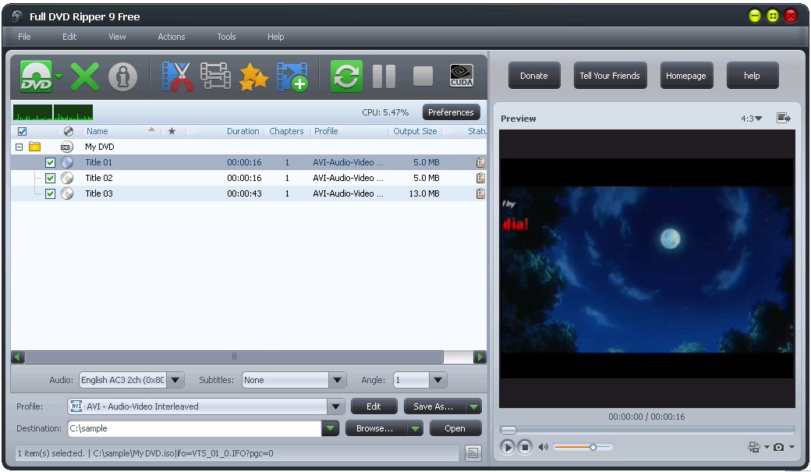Enable CUDA acceleration with the CUDA icon

(x=460, y=76)
